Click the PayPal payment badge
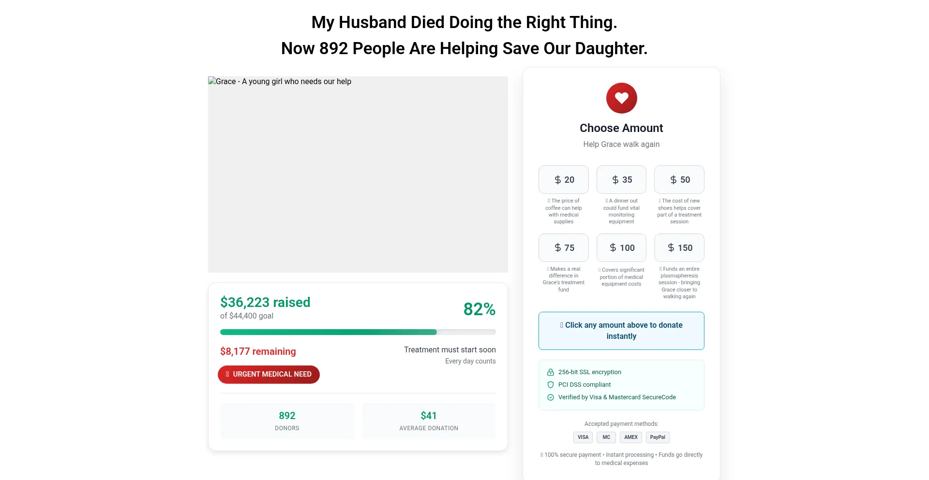Screen dimensions: 929x480 point(658,437)
